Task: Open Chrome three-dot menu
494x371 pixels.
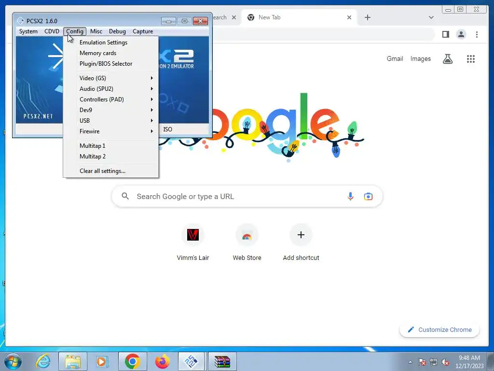Action: click(x=477, y=34)
